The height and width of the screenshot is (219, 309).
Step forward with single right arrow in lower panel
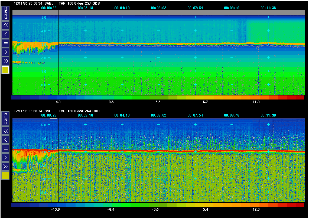(x=5, y=157)
